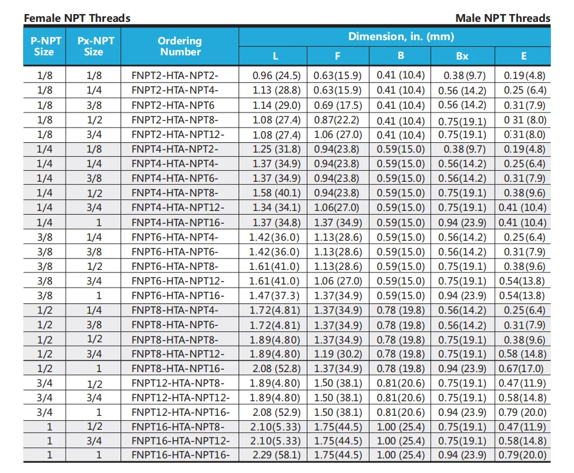
Task: Click E value 0.67(17.0)
Action: coord(521,368)
